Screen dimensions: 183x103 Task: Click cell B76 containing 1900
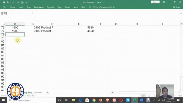(15, 27)
